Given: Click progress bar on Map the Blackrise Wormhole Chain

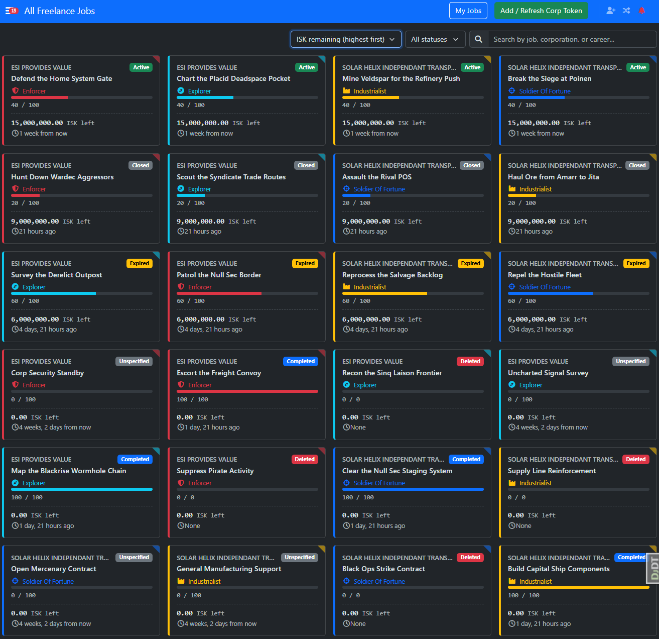Looking at the screenshot, I should [x=82, y=489].
